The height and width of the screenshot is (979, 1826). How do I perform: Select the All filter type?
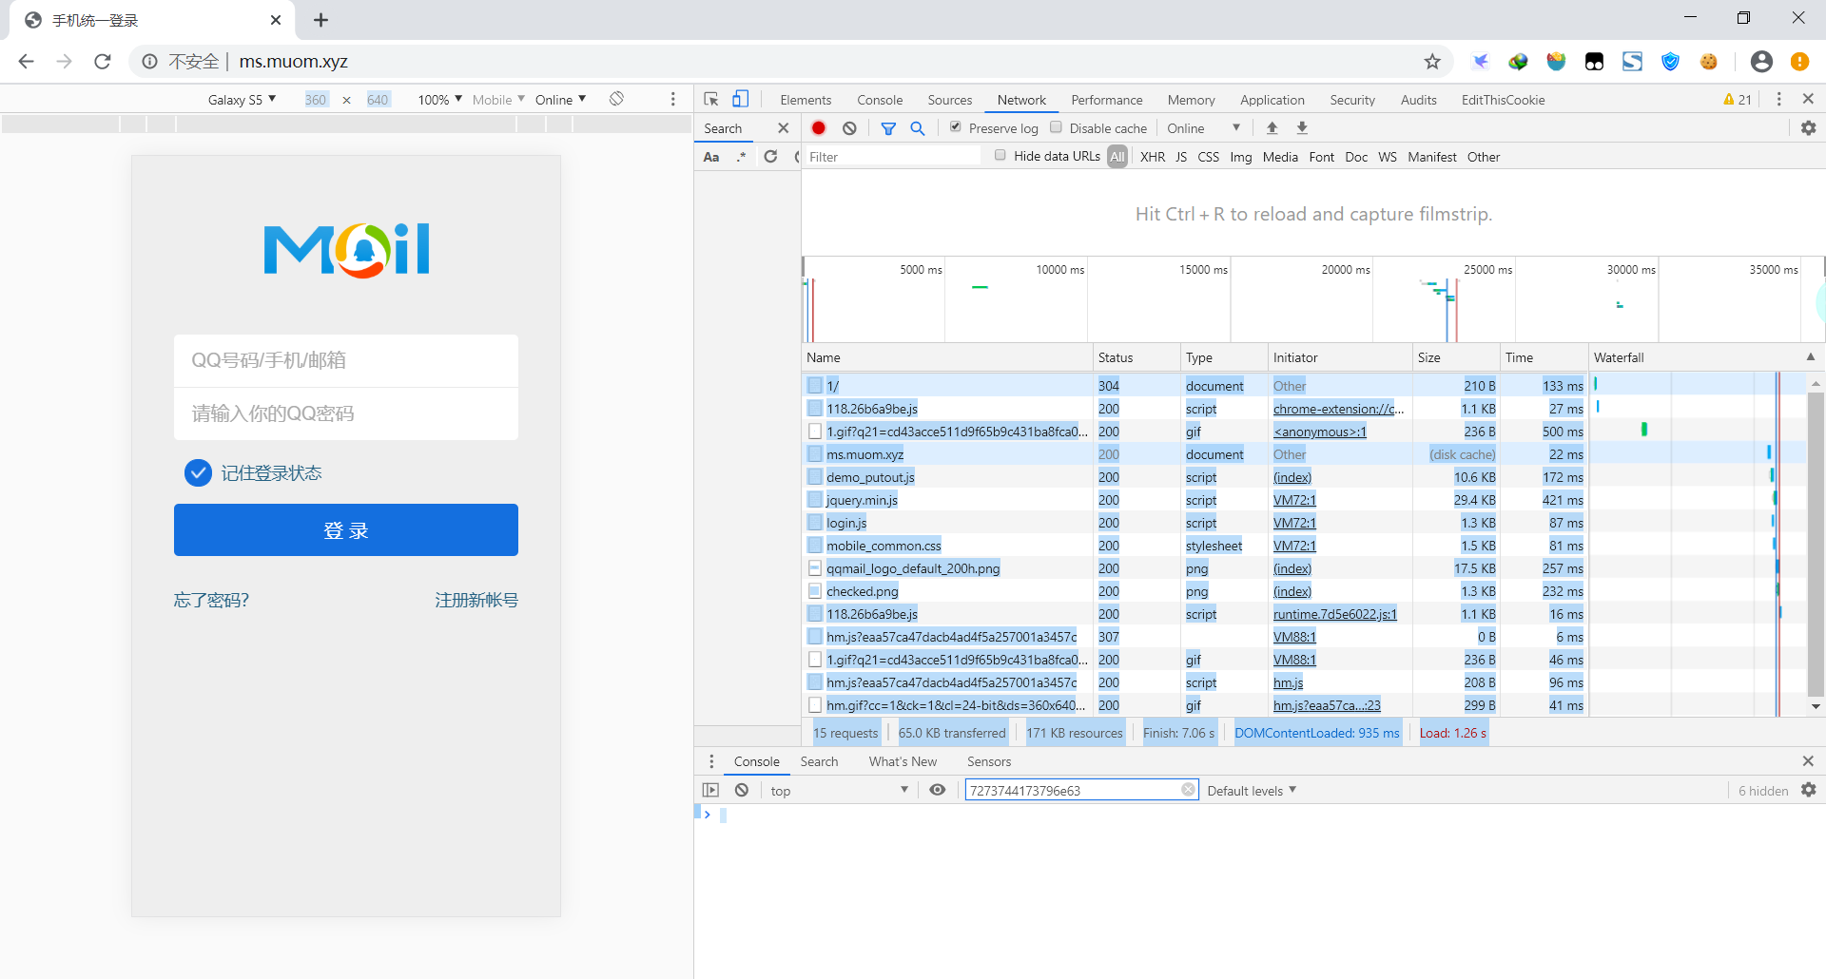click(1117, 157)
